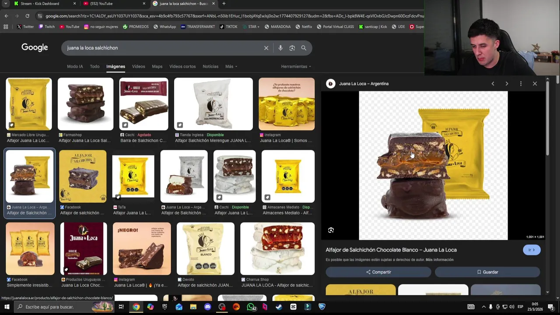
Task: Click the Guardar button
Action: (487, 272)
